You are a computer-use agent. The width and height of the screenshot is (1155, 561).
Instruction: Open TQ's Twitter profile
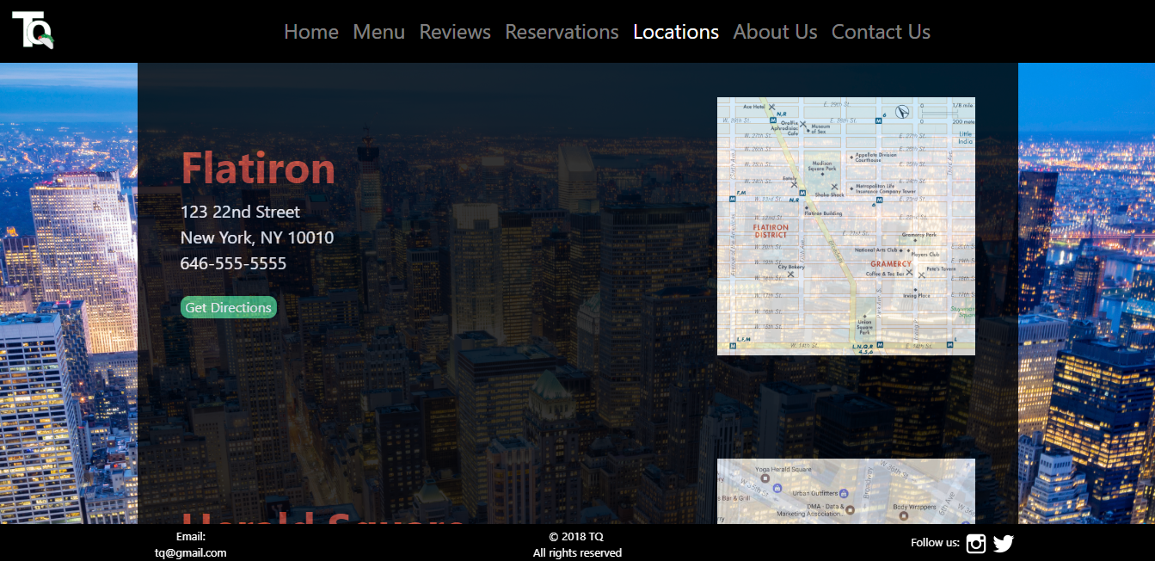pos(1003,543)
